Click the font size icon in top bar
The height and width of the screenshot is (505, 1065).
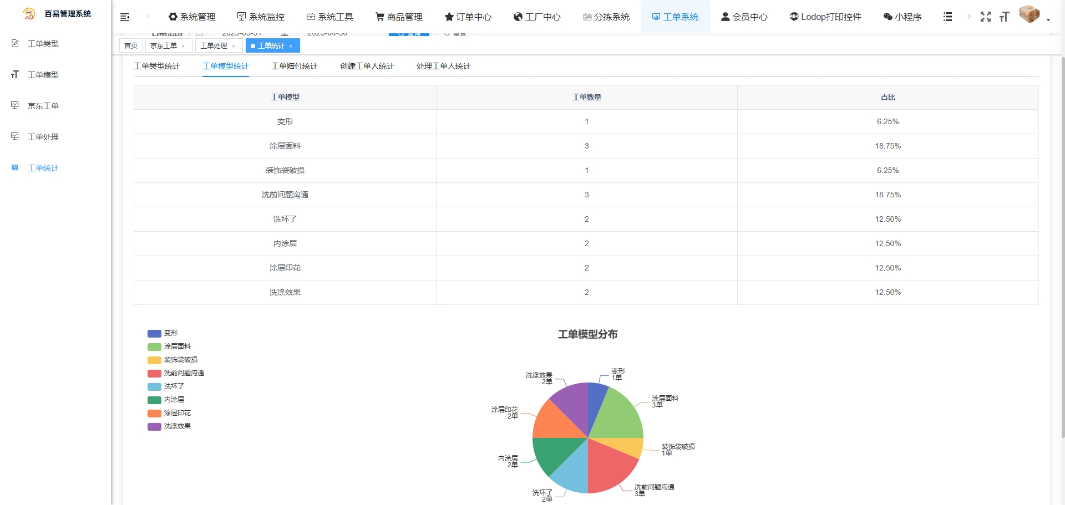(1004, 17)
